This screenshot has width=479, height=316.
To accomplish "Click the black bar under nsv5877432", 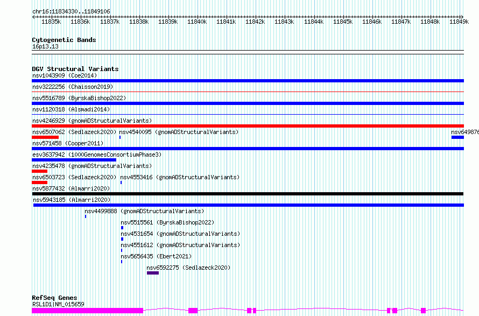I will pyautogui.click(x=248, y=194).
